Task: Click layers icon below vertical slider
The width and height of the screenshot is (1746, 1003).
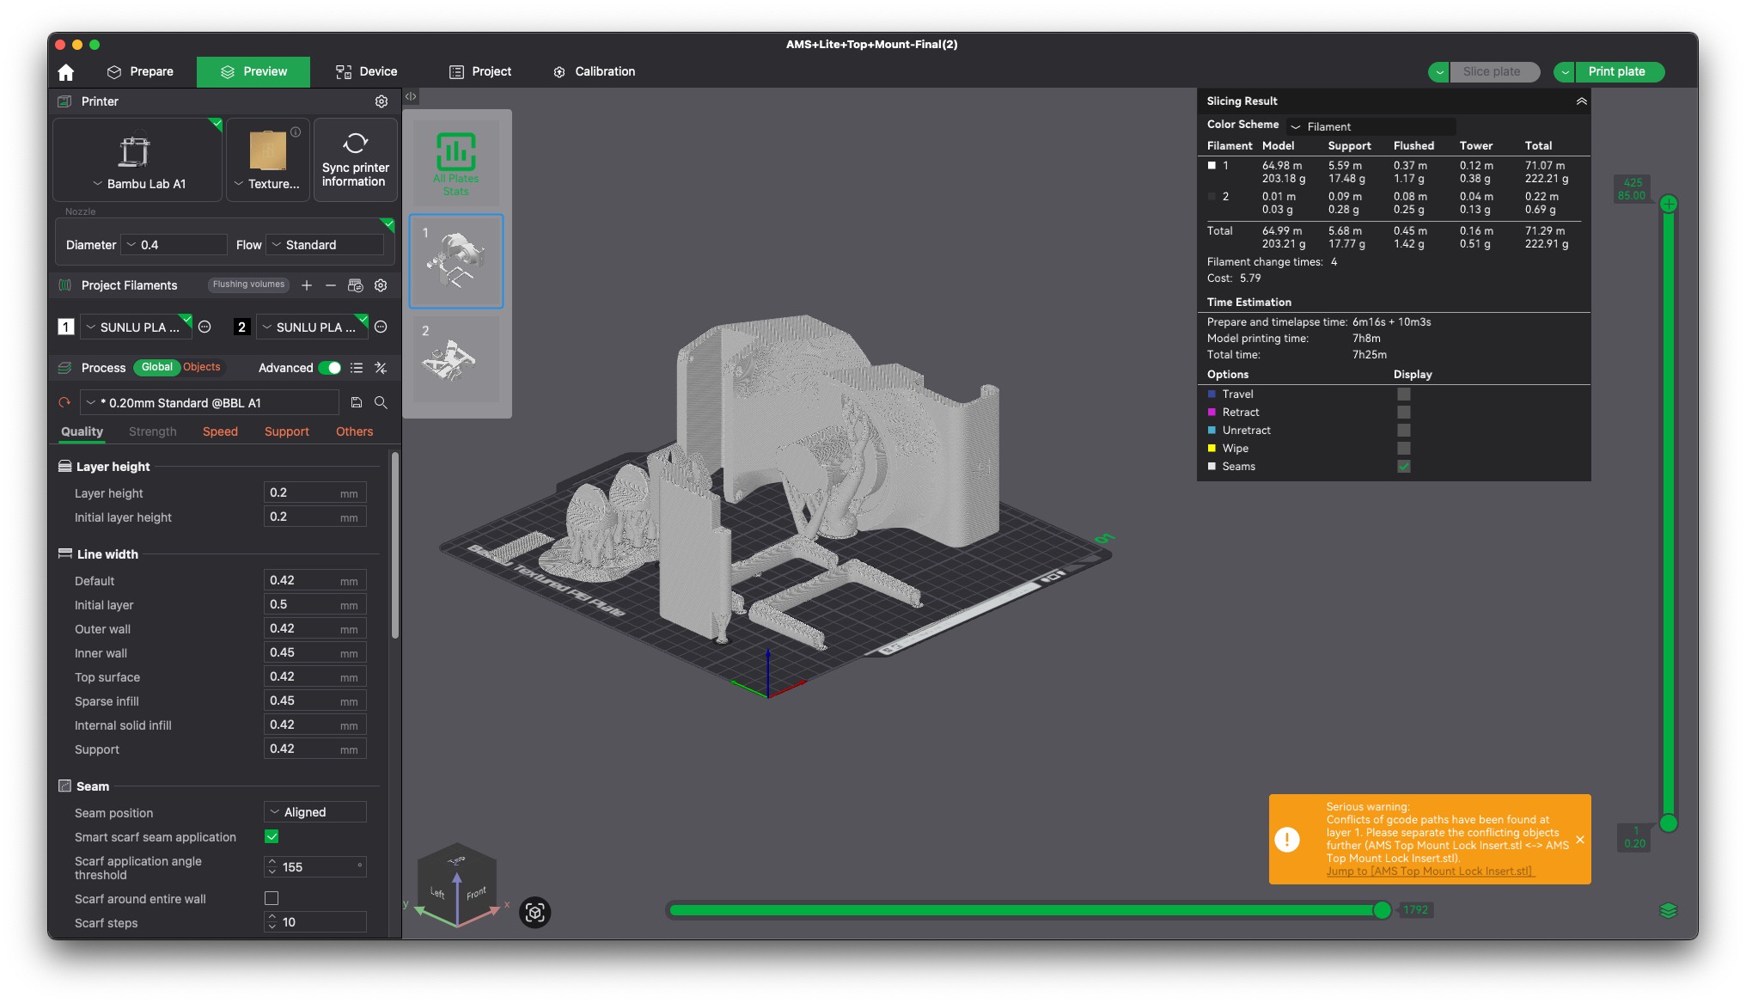Action: [x=1669, y=910]
